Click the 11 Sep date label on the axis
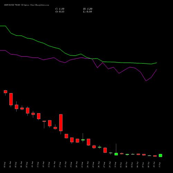Screen dimensions: 173x173 [x=160, y=165]
